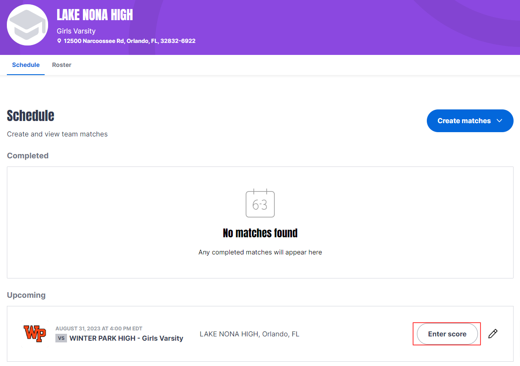Click the location pin icon beside the address
Image resolution: width=520 pixels, height=366 pixels.
tap(59, 41)
